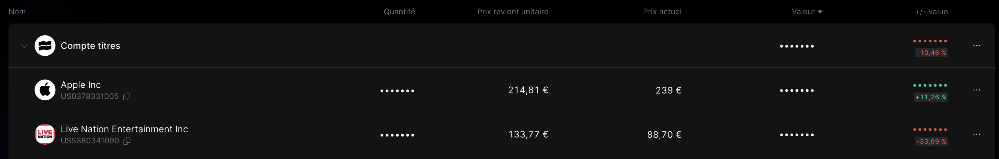Viewport: 999px width, 159px height.
Task: Sort by Valeur column dropdown arrow
Action: click(x=820, y=12)
